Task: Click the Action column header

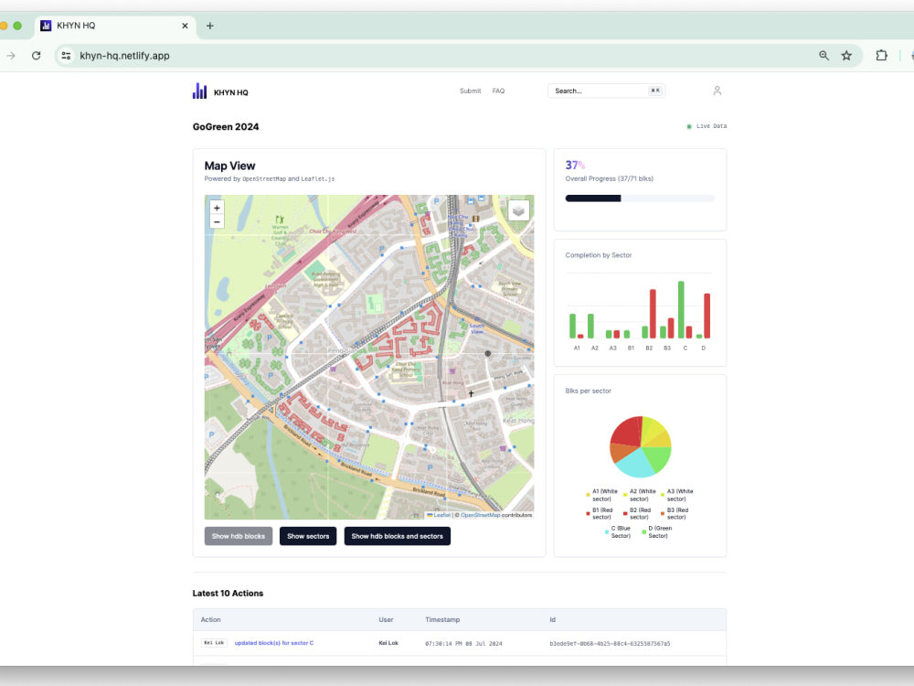Action: click(210, 619)
